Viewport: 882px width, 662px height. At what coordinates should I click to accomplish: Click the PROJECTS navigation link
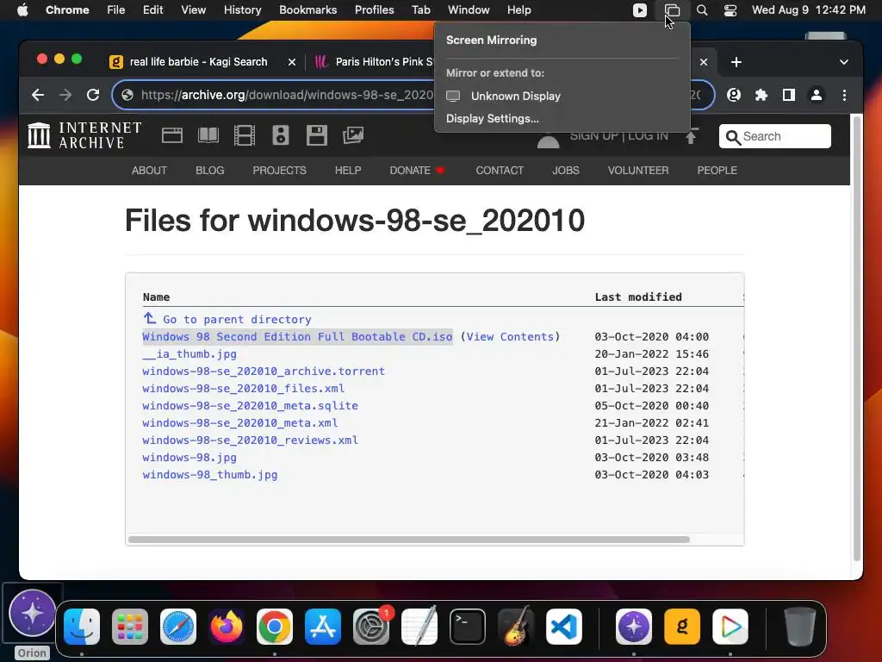279,171
